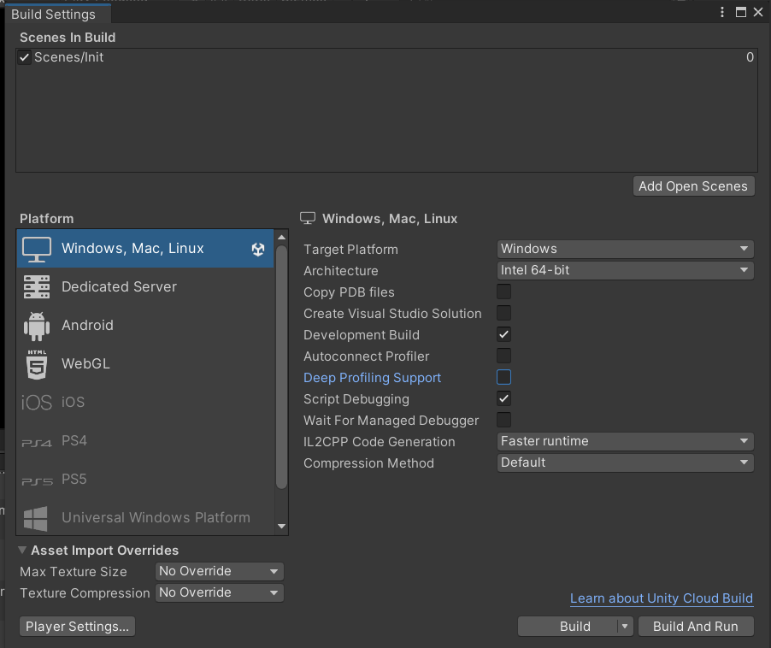Click the Target Platform label
771x648 pixels.
click(350, 250)
